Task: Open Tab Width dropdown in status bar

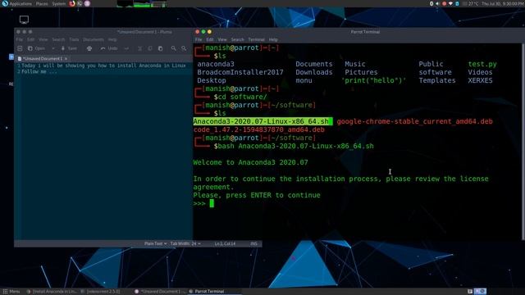Action: [185, 243]
